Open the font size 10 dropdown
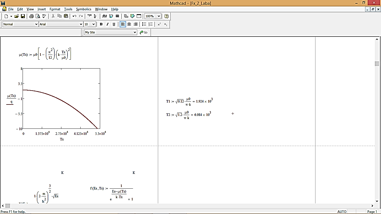This screenshot has width=381, height=214. tap(93, 24)
